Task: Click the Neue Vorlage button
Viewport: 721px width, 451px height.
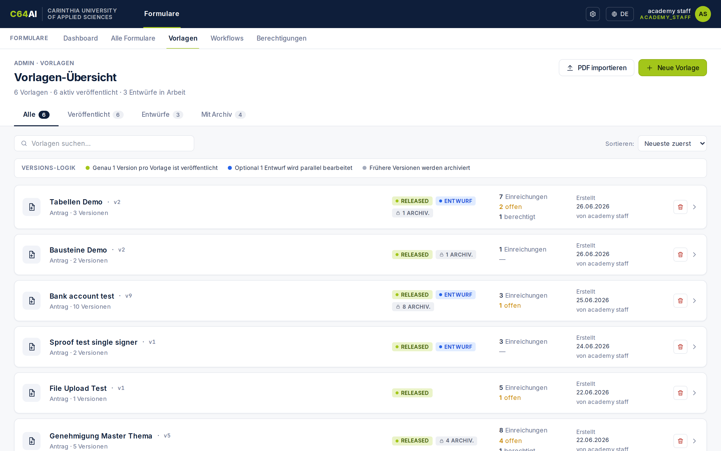Action: point(672,68)
